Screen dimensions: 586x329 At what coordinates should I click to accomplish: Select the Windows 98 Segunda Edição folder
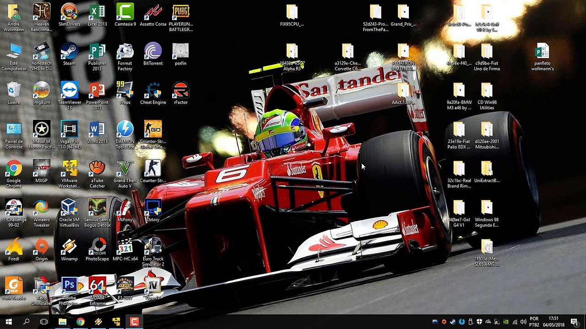tap(487, 213)
